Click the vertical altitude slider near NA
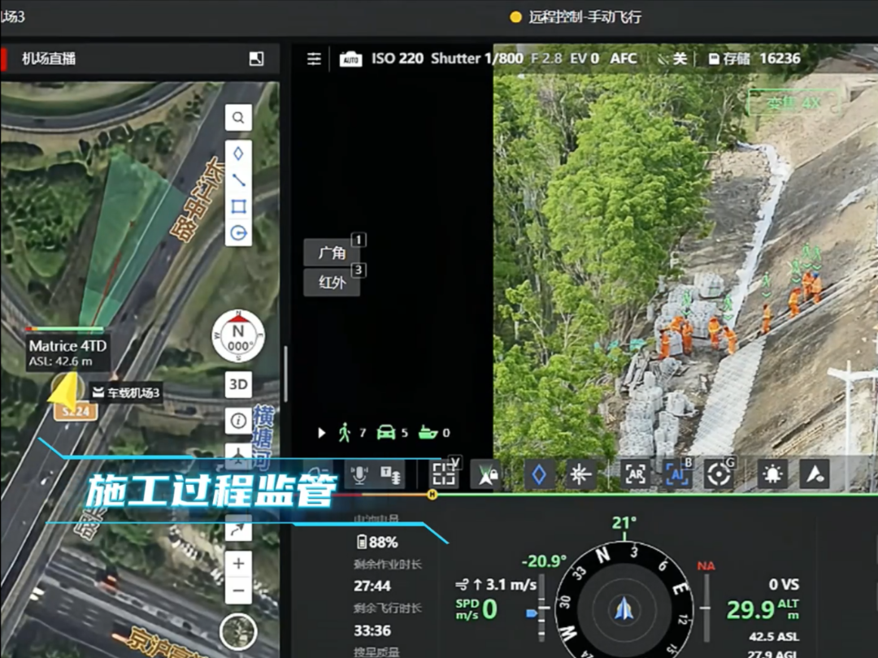The height and width of the screenshot is (658, 878). [706, 608]
